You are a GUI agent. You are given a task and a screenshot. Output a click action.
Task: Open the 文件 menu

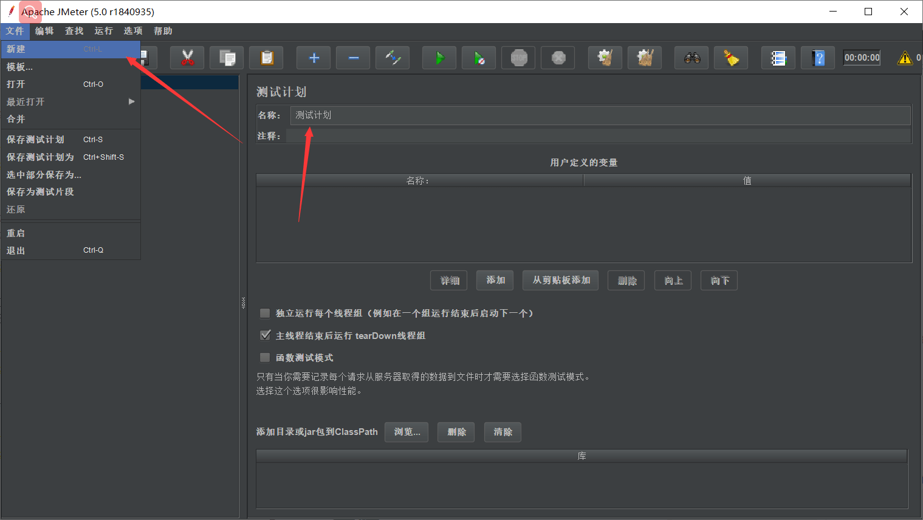(15, 31)
